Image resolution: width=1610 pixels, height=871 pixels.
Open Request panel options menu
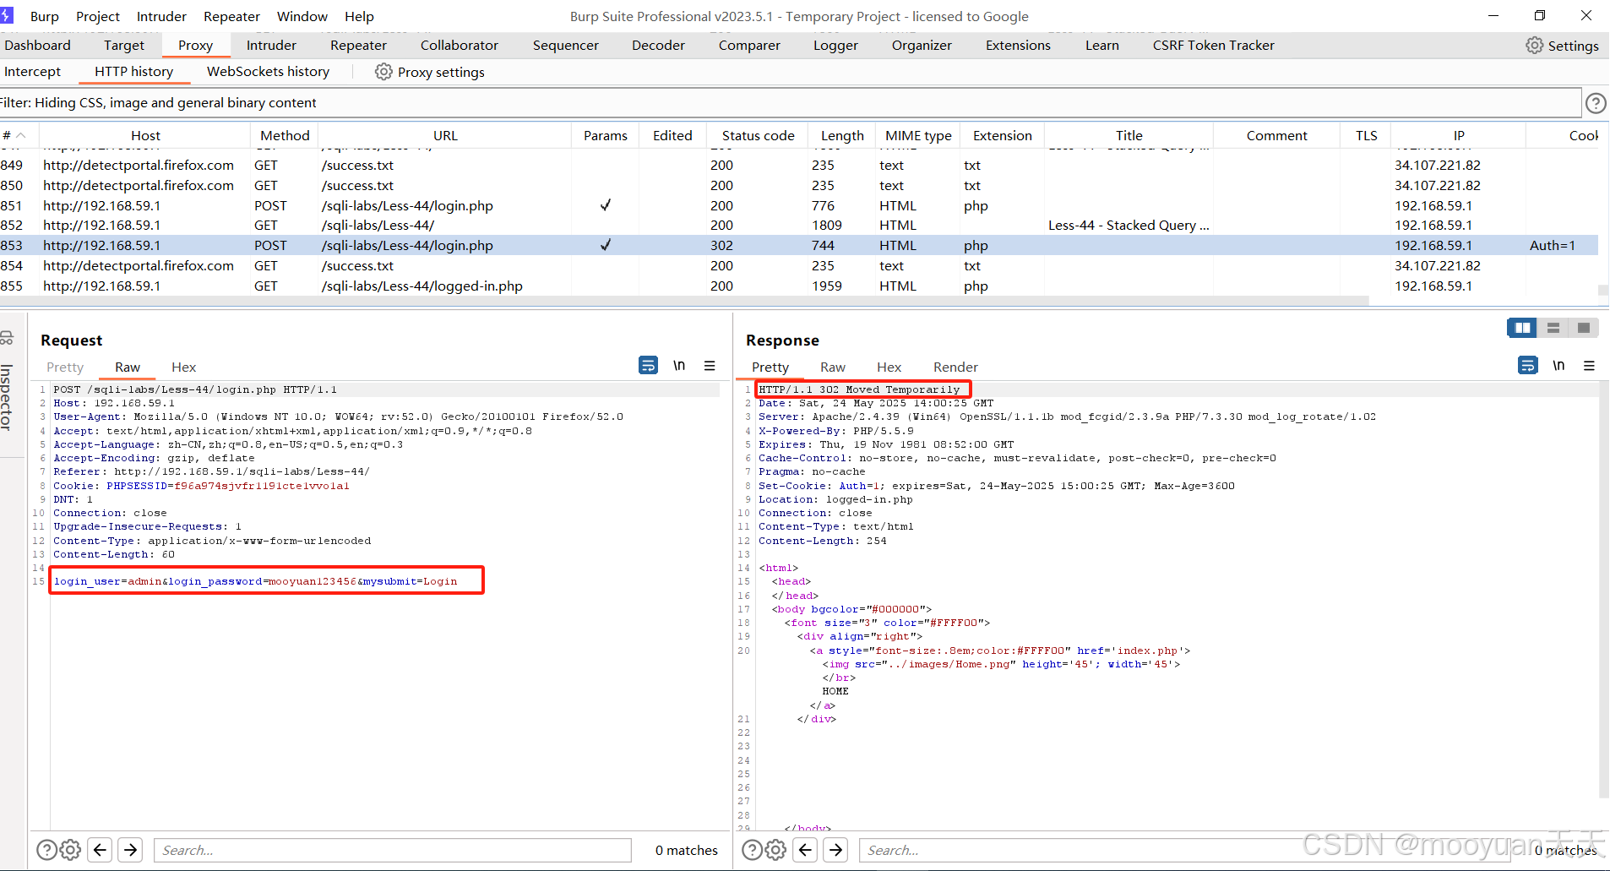click(710, 366)
